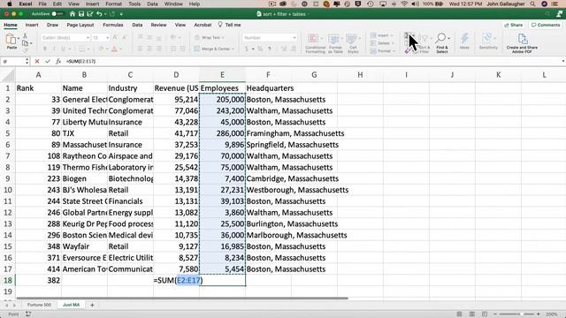The image size is (566, 318).
Task: Expand the Delete cells dropdown
Action: [x=393, y=43]
